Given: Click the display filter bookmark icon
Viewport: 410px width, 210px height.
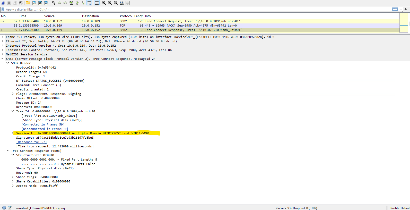Looking at the screenshot, I should pos(3,9).
